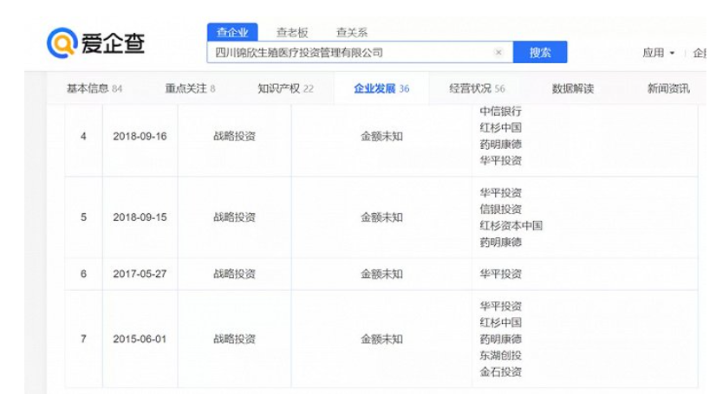This screenshot has width=722, height=407.
Task: Click 战略投资 in the 2018-09-16 row
Action: point(234,136)
